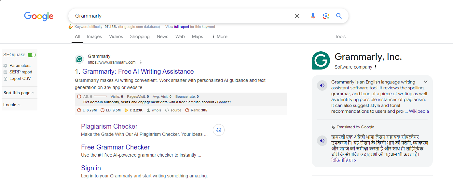Expand the Locale section
The height and width of the screenshot is (180, 453).
(x=12, y=105)
